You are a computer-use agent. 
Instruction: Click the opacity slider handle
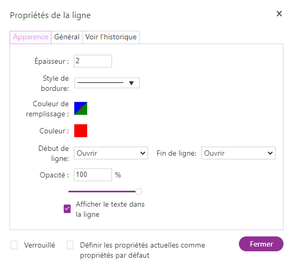pyautogui.click(x=139, y=191)
